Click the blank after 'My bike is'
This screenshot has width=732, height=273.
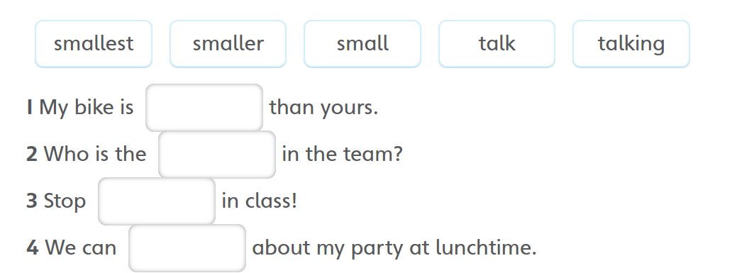(204, 107)
